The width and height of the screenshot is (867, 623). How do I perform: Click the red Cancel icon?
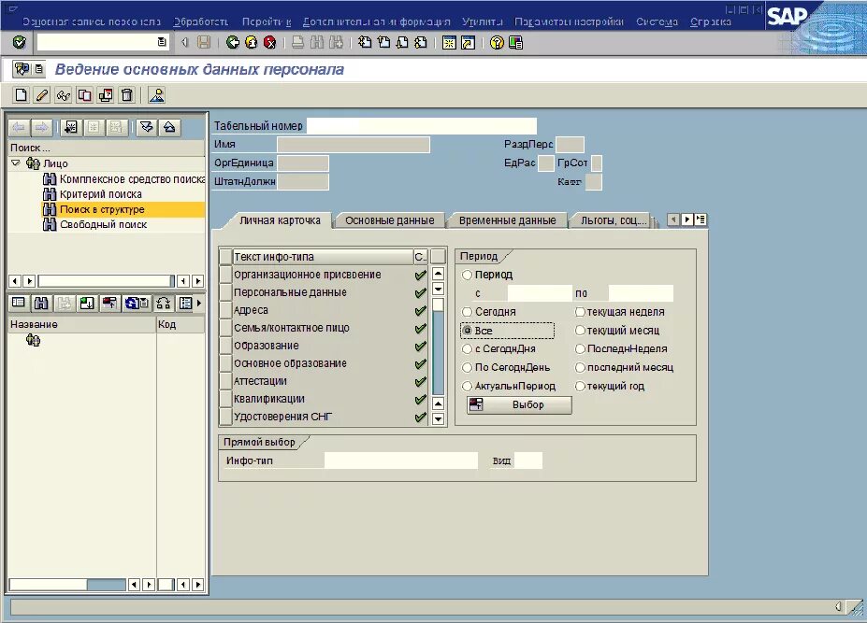(269, 43)
